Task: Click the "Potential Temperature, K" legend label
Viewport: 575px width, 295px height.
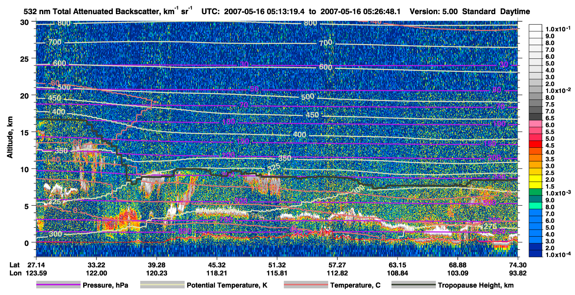Action: (227, 286)
